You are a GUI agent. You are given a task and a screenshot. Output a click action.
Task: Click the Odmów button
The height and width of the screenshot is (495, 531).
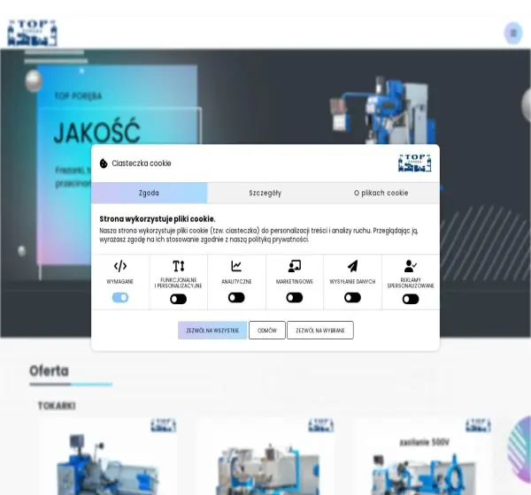267,331
